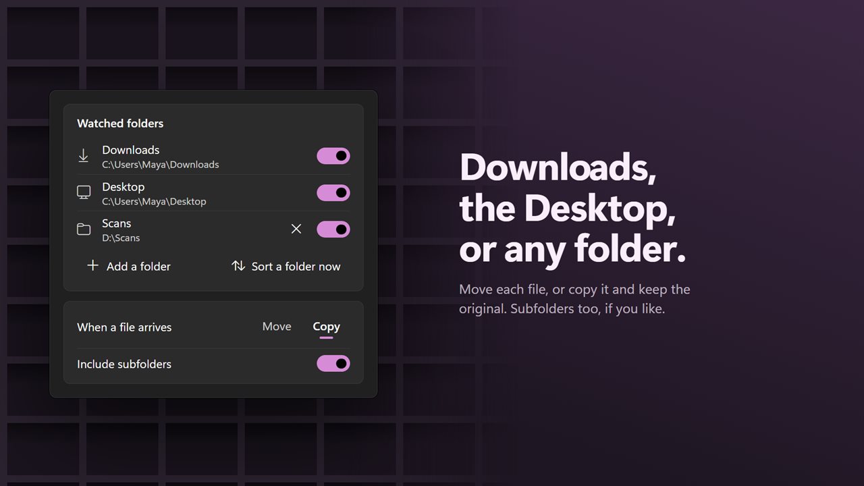Screen dimensions: 864x486
Task: Toggle Include subfolders switch
Action: coord(333,364)
